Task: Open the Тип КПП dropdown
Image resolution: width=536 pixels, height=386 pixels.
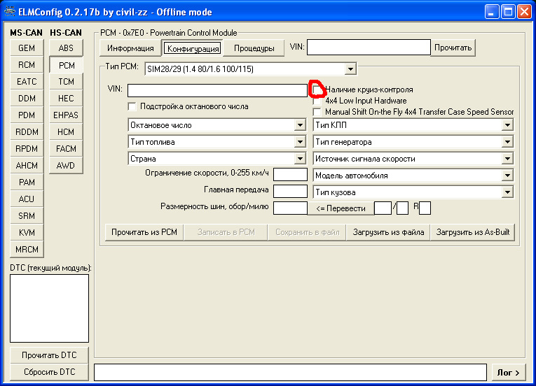Action: 507,125
